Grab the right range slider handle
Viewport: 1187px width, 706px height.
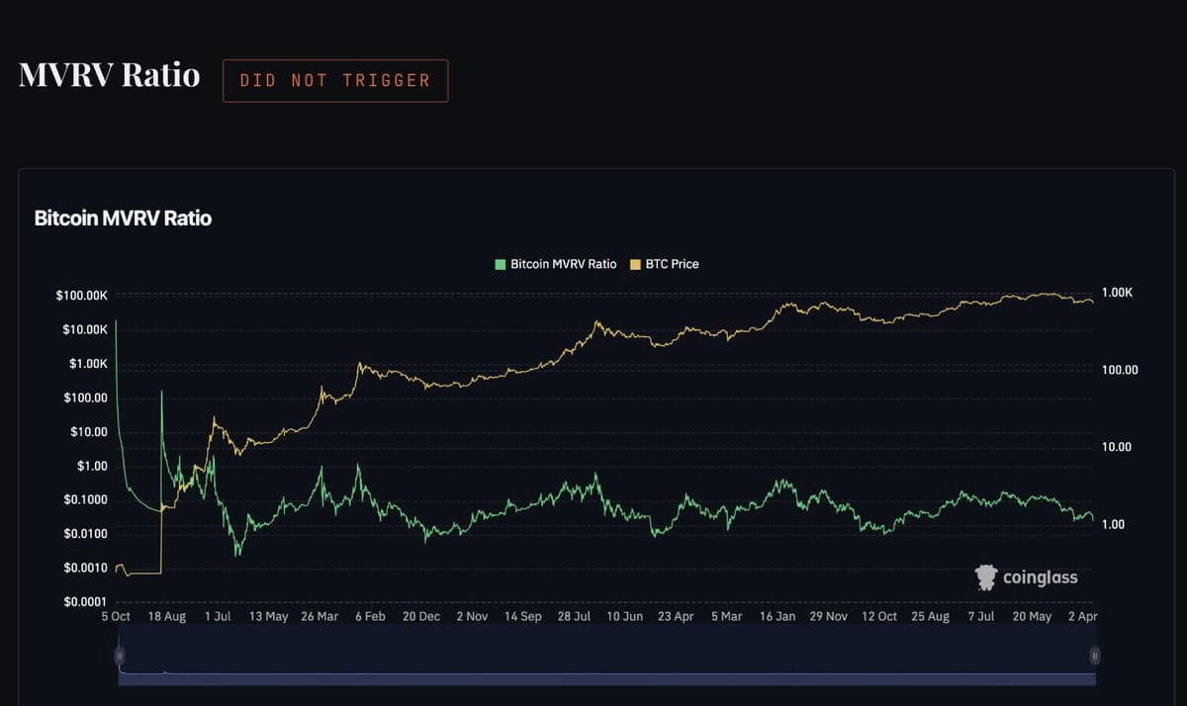tap(1095, 655)
